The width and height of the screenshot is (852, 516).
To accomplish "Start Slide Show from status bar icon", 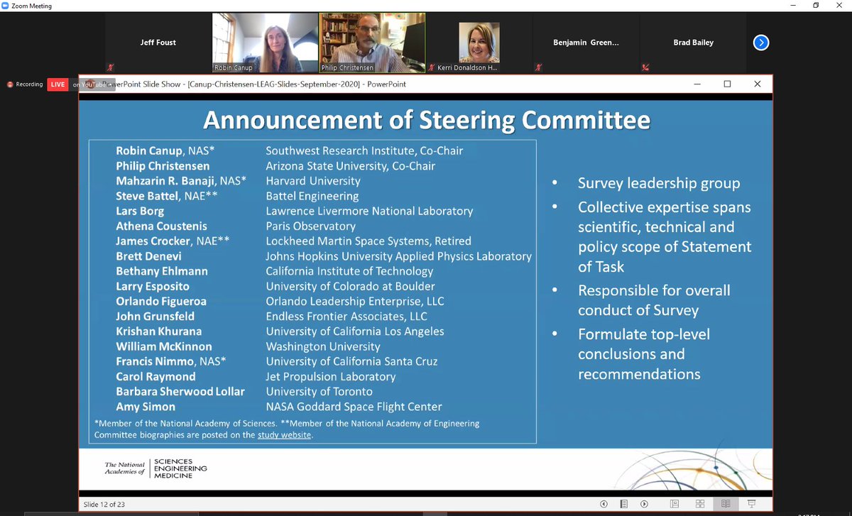I will pyautogui.click(x=750, y=504).
